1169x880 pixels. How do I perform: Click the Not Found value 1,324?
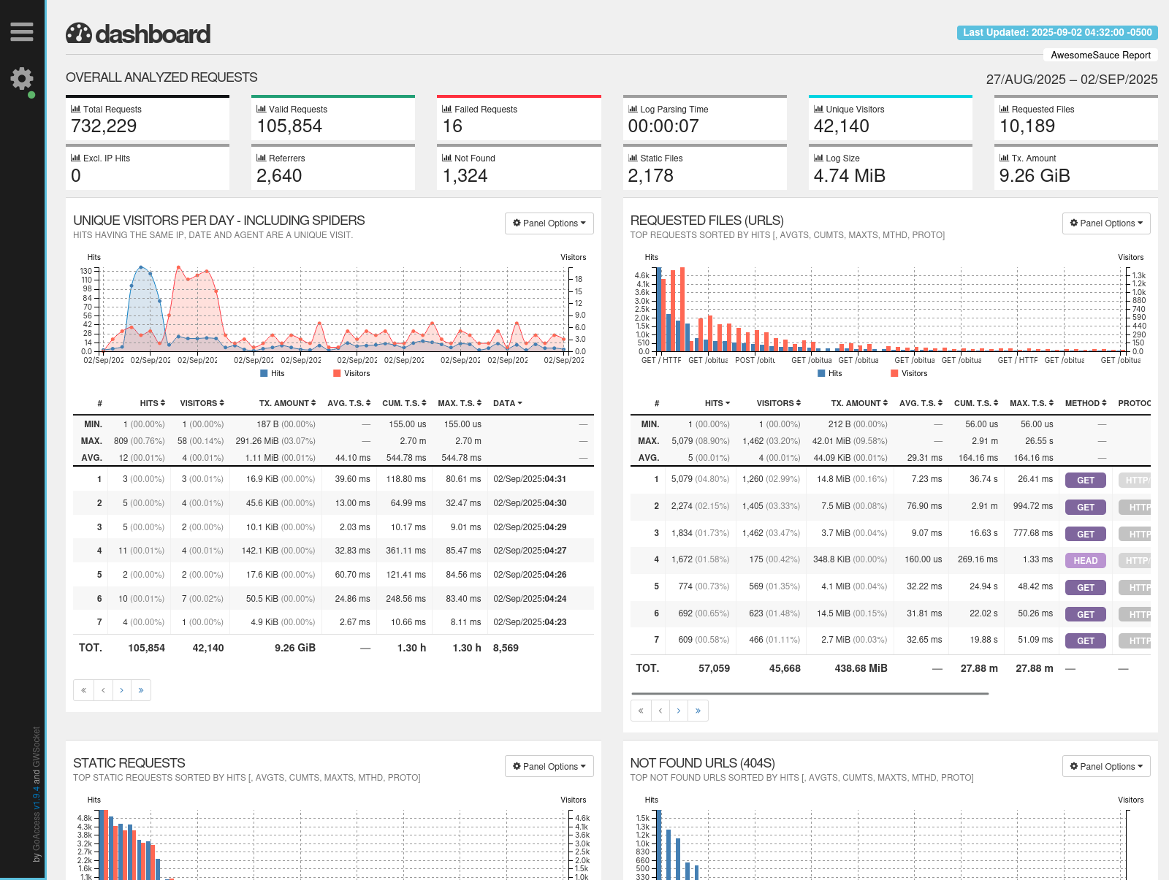tap(465, 176)
